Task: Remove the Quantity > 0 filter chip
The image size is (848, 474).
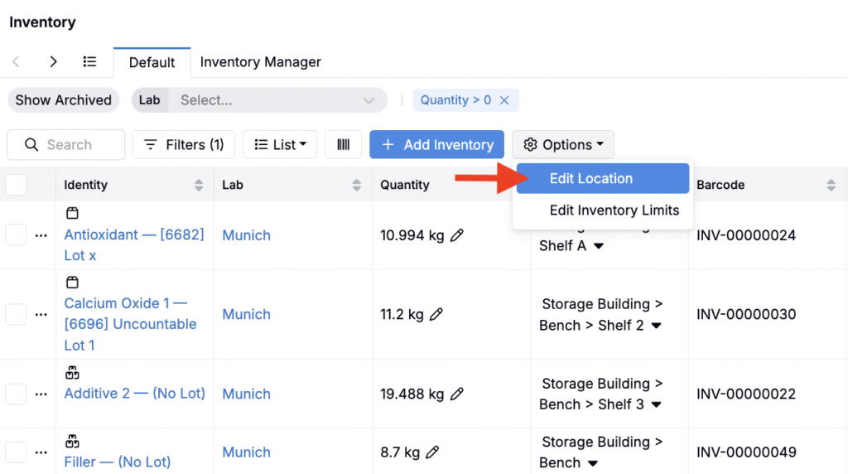Action: tap(504, 100)
